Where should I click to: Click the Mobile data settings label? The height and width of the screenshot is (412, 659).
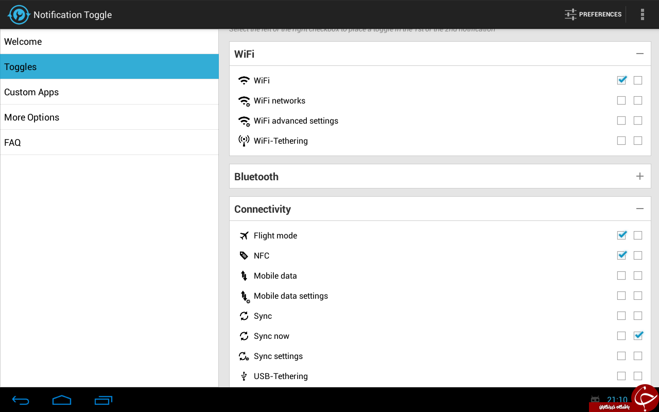(x=291, y=296)
